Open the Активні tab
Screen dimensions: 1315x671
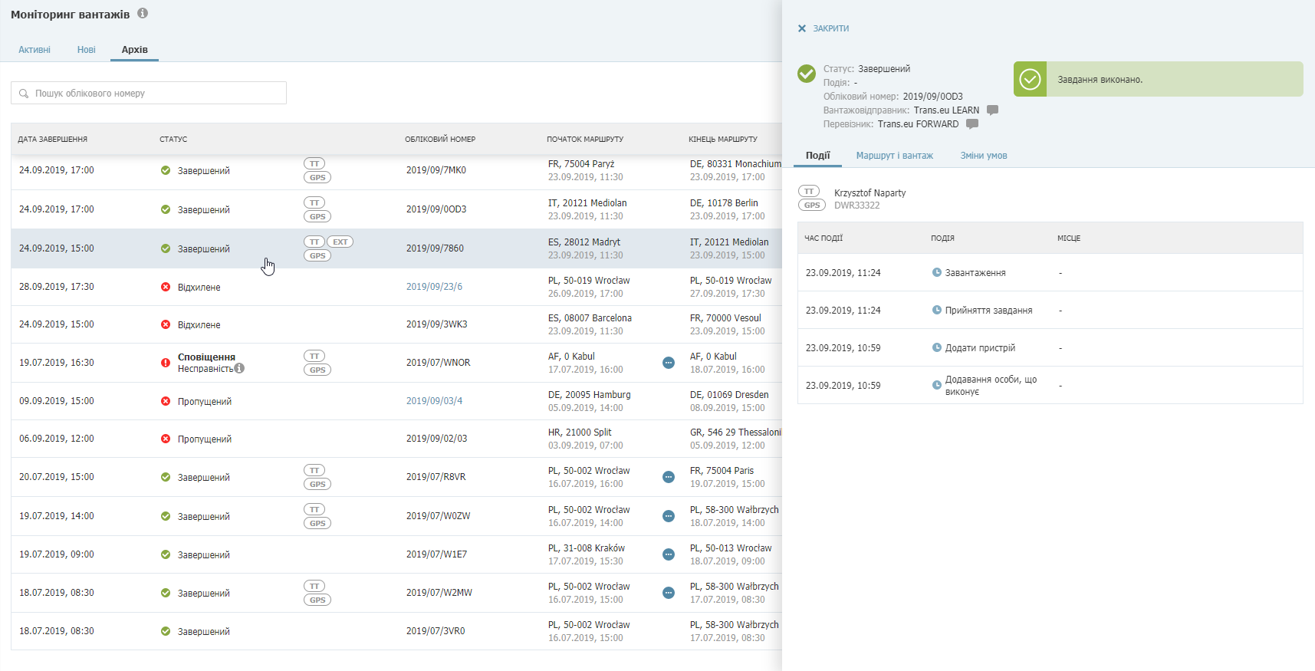tap(35, 50)
